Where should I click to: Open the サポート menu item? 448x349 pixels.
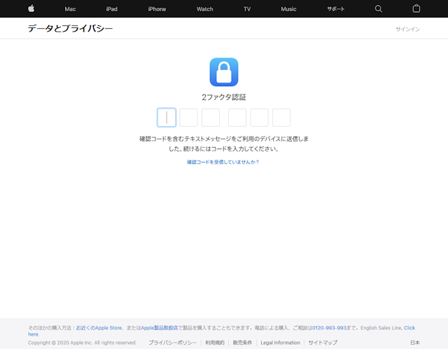(336, 9)
